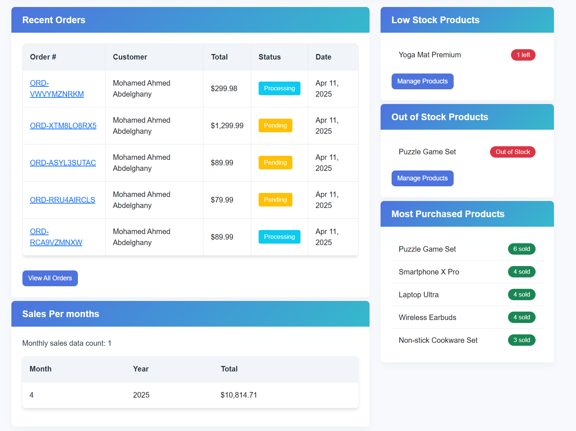Click the Pending badge for the $1,299.99 order
This screenshot has height=431, width=576.
pyautogui.click(x=275, y=125)
